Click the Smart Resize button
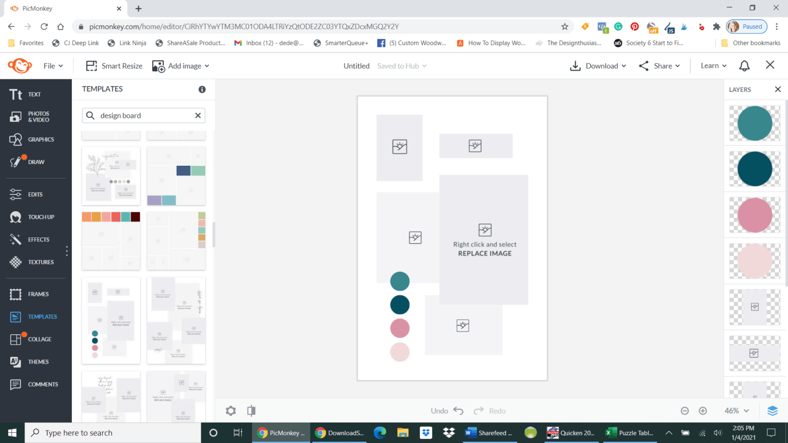 [113, 66]
